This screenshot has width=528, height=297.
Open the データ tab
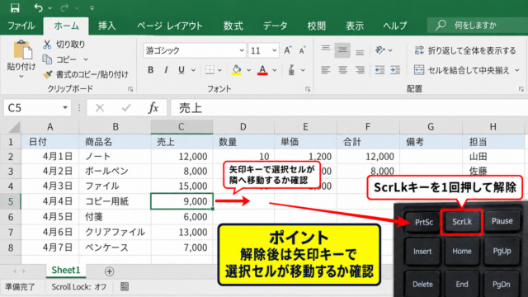(275, 26)
